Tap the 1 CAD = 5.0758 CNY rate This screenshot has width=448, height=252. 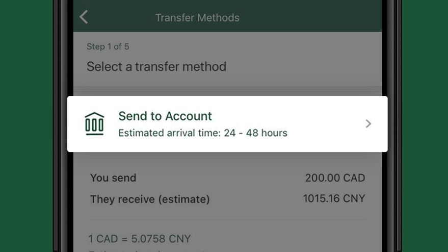[140, 239]
